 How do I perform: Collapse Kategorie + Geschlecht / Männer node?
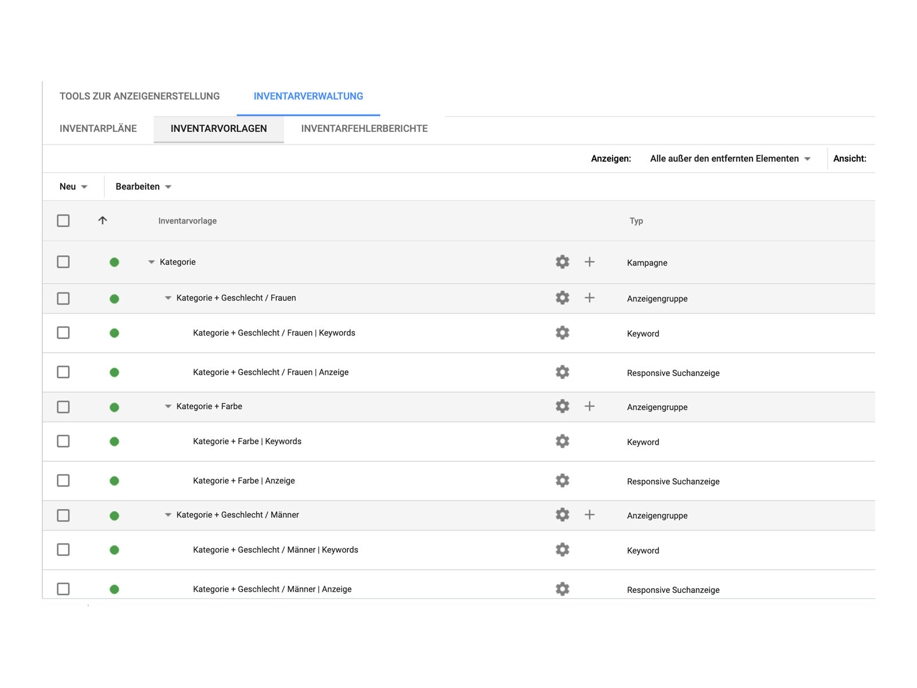[x=168, y=514]
